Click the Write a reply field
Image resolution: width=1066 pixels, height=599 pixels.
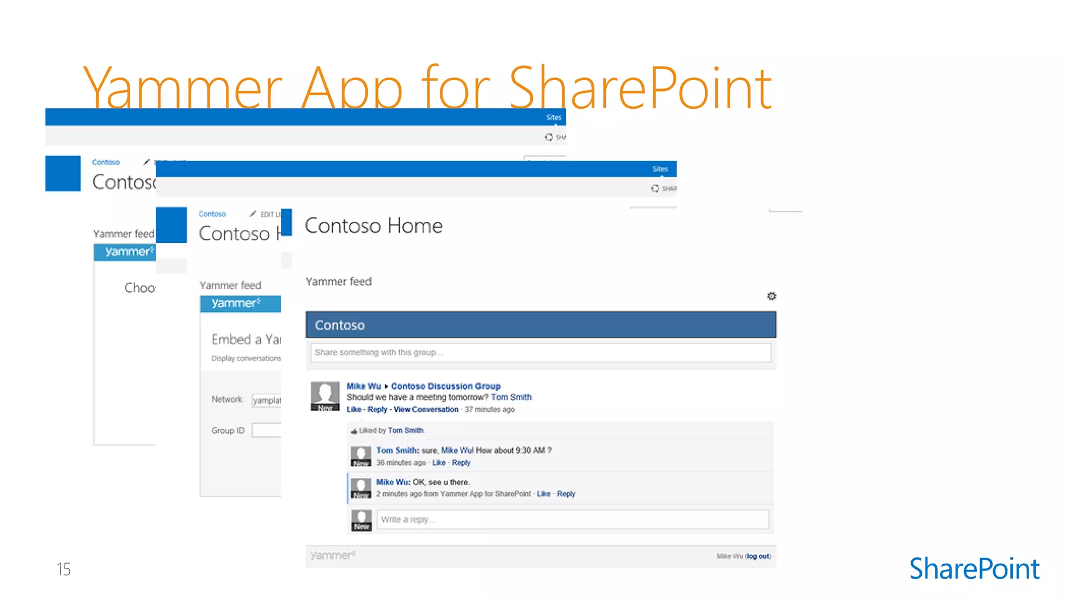pos(573,519)
